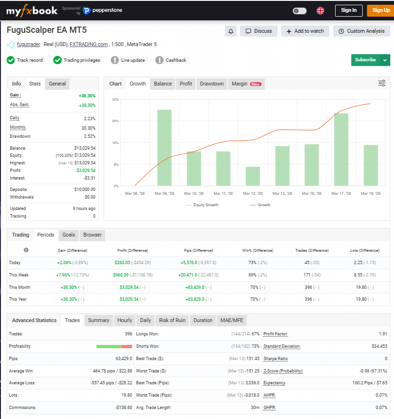Screen dimensions: 394x419
Task: Click the fugutrader avatar icon
Action: 10,44
